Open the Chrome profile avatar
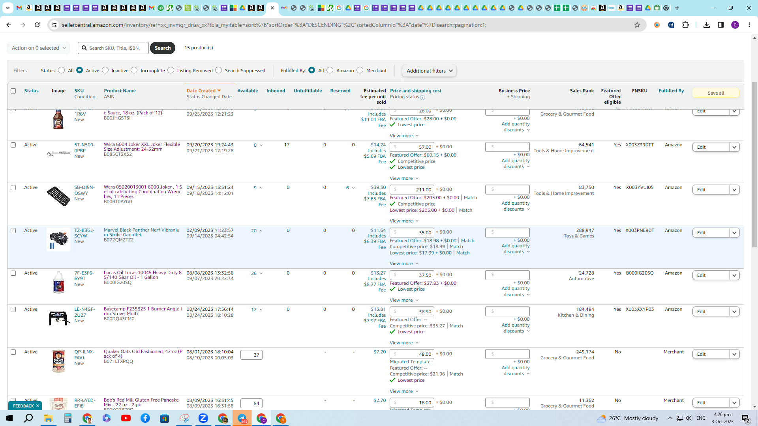758x426 pixels. [x=735, y=25]
